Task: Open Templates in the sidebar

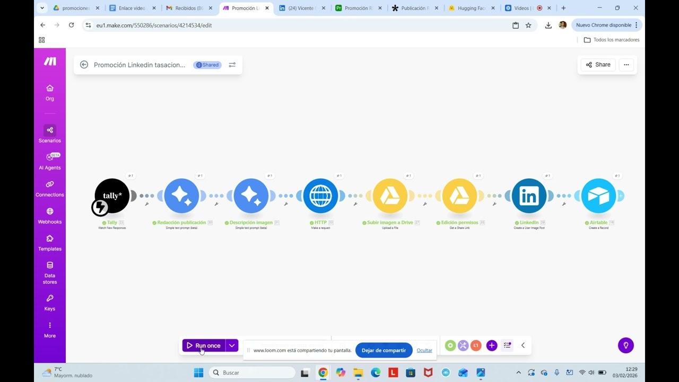Action: [x=50, y=242]
